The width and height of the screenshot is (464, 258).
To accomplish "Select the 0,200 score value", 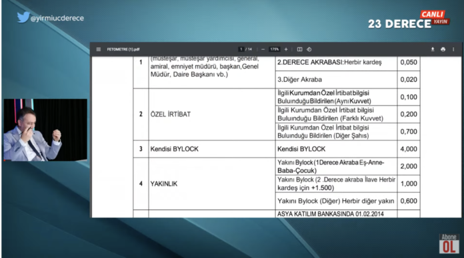I will point(409,114).
